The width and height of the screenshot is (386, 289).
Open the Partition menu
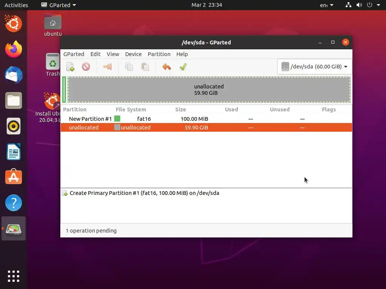pyautogui.click(x=159, y=54)
